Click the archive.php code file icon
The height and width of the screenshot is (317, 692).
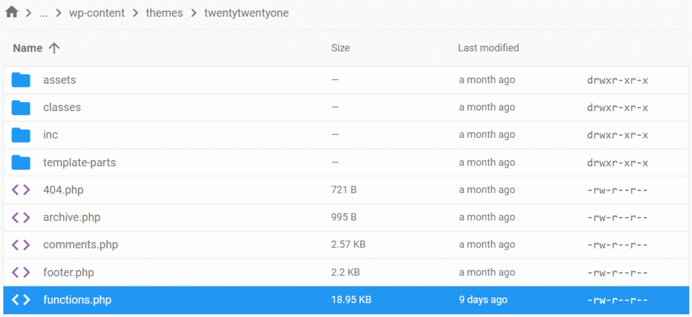(21, 218)
